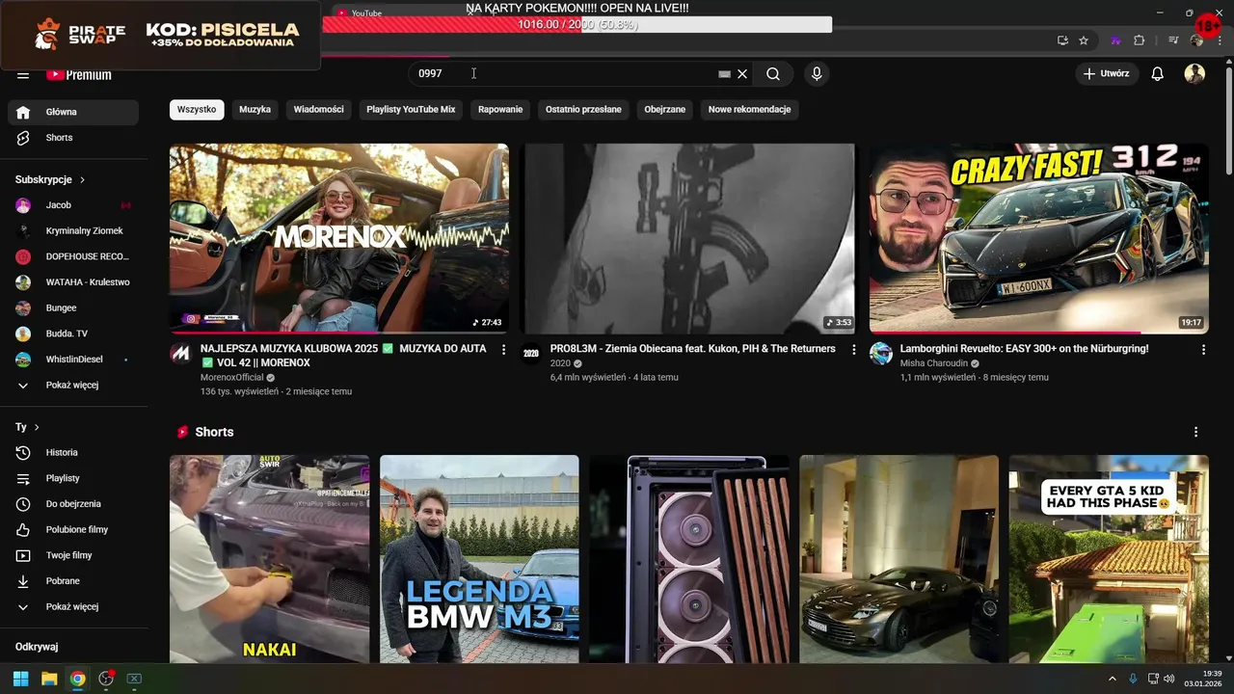1234x694 pixels.
Task: Open Jacob subscription channel
Action: pyautogui.click(x=73, y=205)
